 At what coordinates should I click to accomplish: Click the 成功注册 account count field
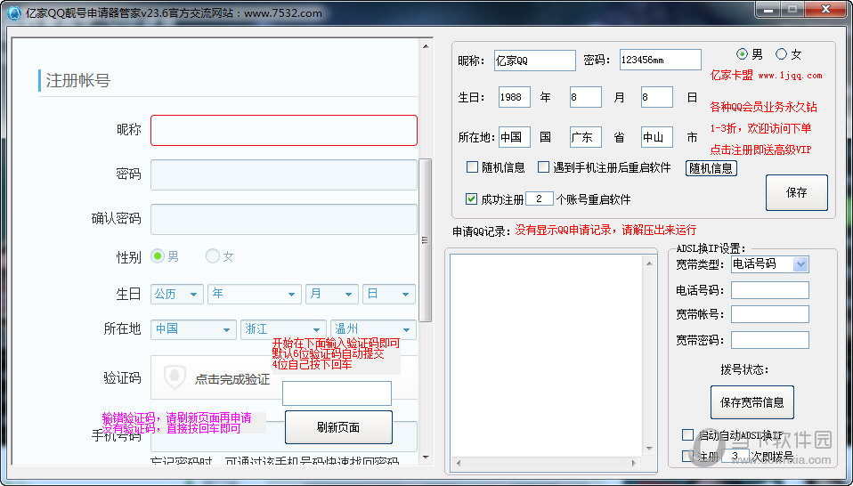pos(539,199)
